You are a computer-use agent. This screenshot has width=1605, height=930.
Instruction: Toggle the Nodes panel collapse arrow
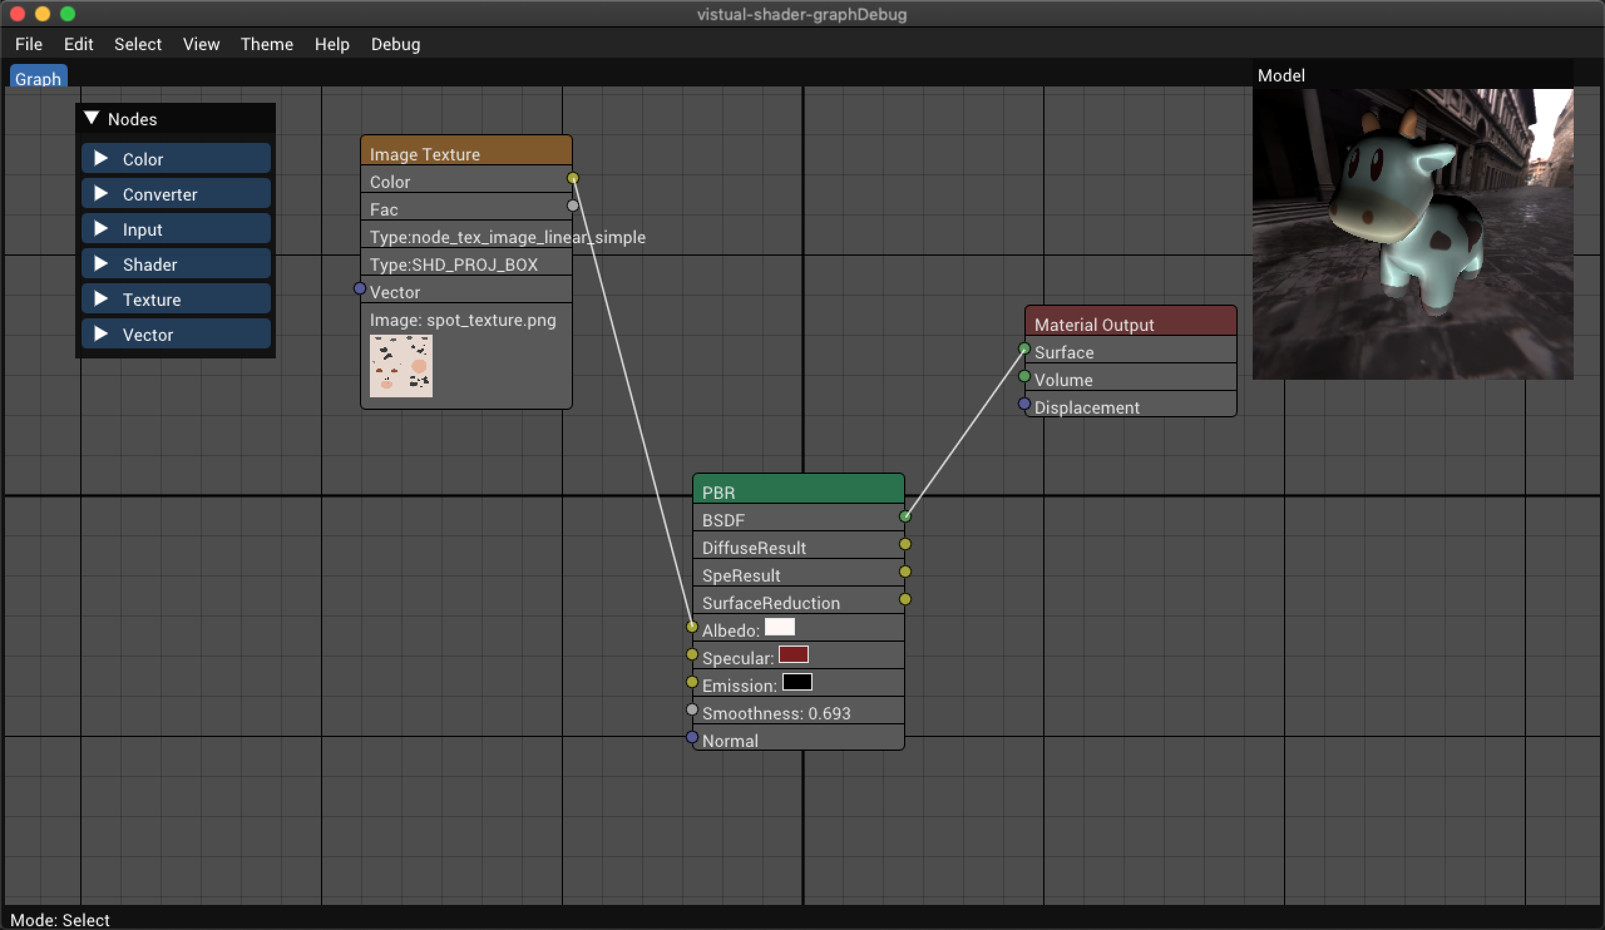tap(93, 117)
